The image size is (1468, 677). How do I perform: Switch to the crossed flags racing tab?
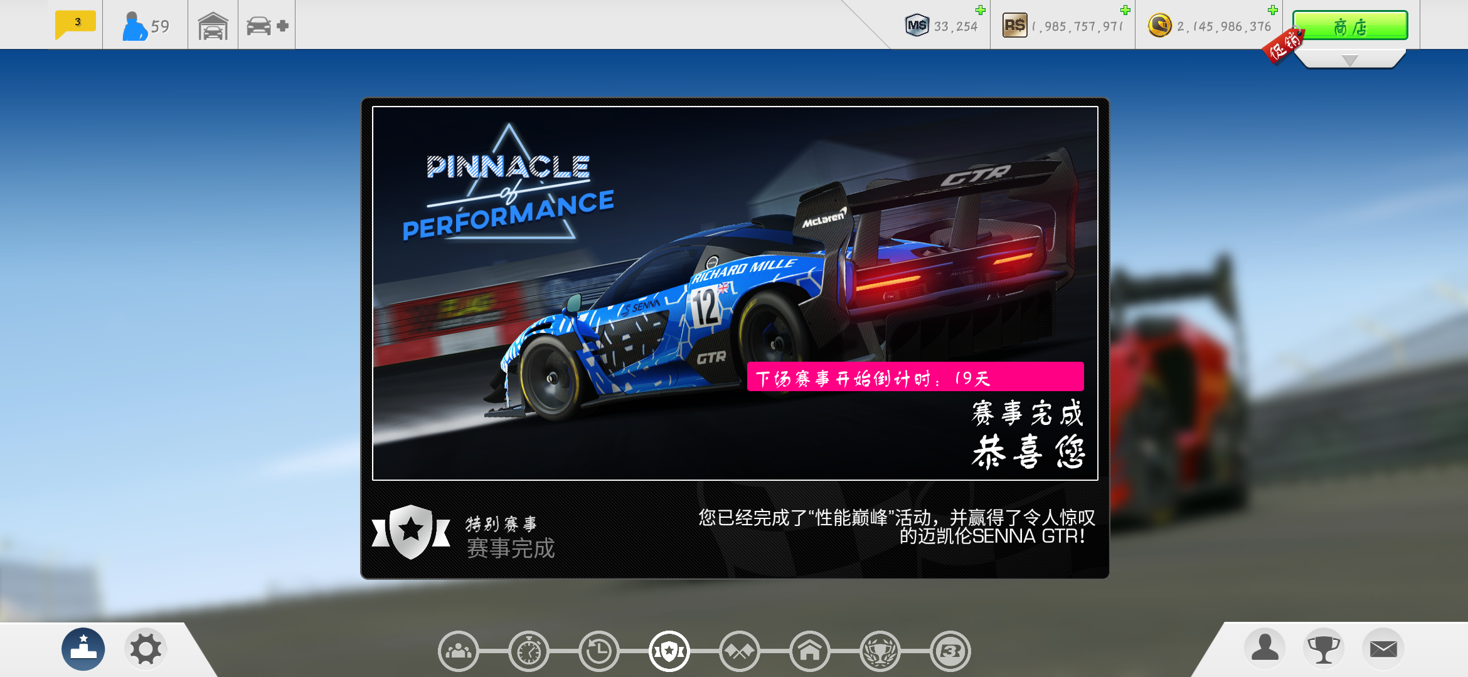(740, 651)
